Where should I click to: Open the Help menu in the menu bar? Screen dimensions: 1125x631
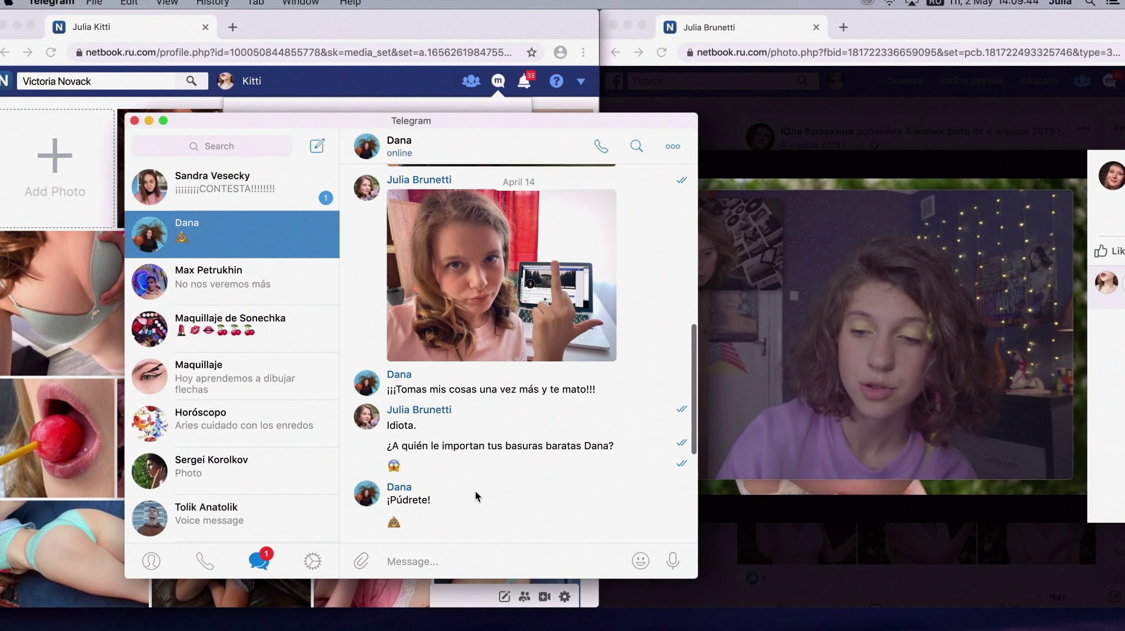pyautogui.click(x=350, y=3)
